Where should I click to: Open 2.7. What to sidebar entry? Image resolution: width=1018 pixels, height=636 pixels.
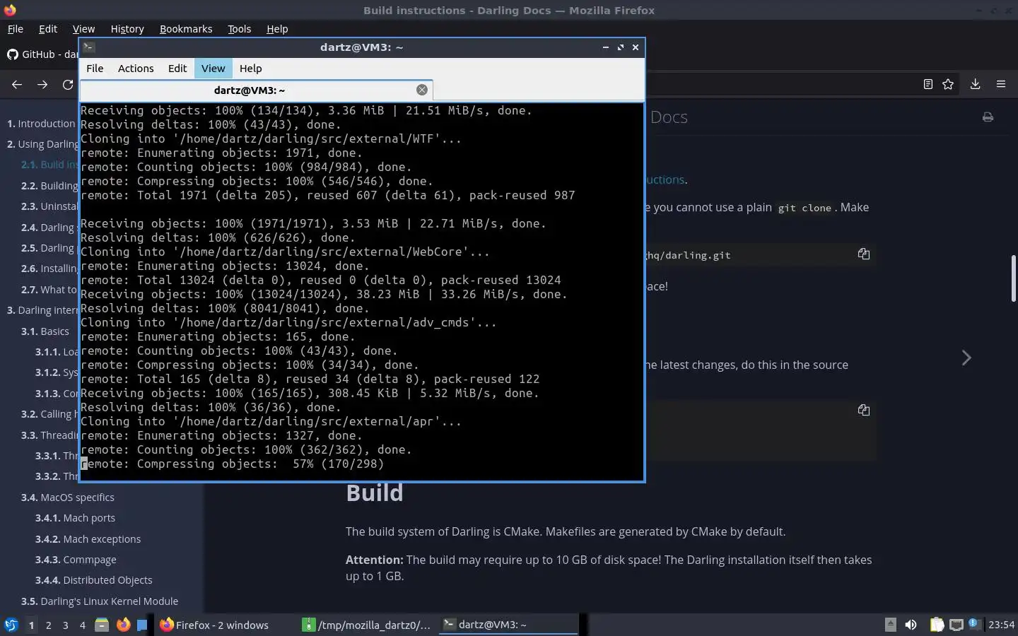pyautogui.click(x=49, y=290)
